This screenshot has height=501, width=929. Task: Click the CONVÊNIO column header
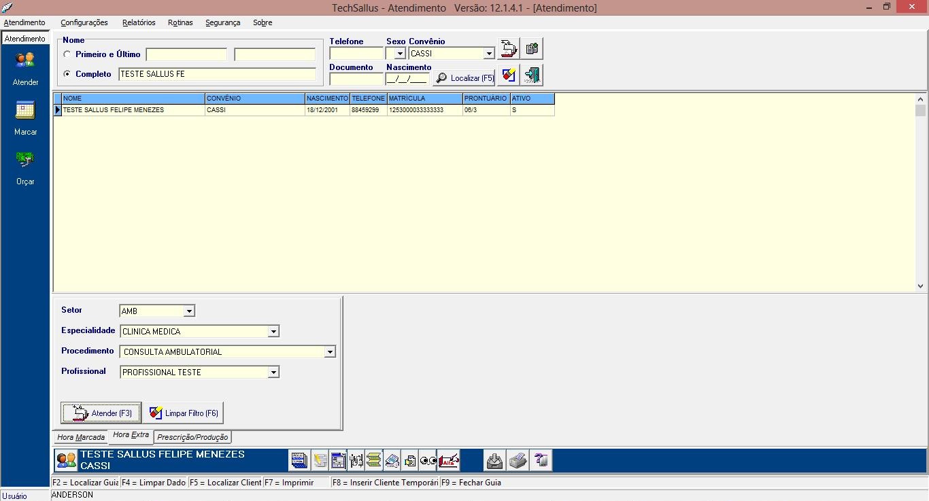click(x=255, y=99)
